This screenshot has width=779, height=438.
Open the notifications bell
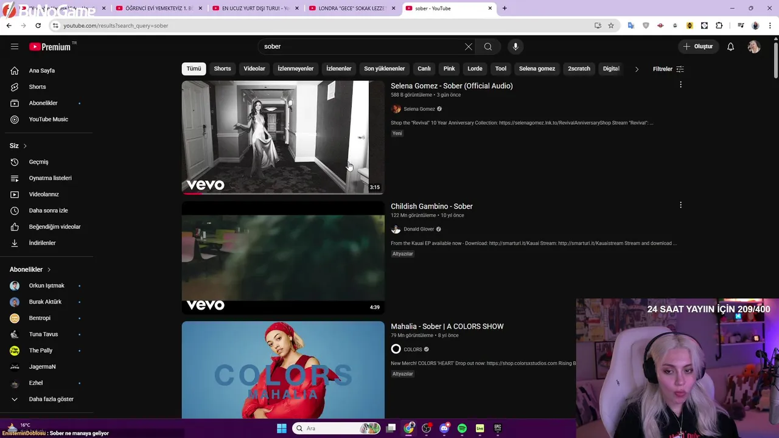730,46
